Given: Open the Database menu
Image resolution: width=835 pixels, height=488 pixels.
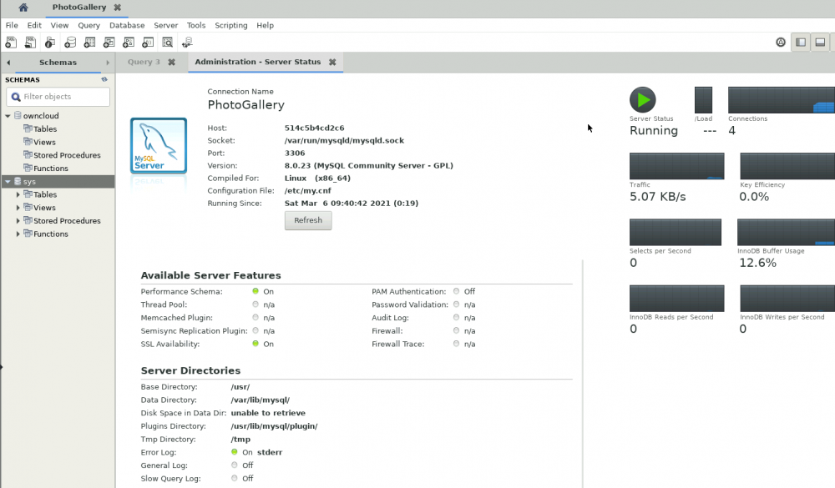Looking at the screenshot, I should point(127,25).
